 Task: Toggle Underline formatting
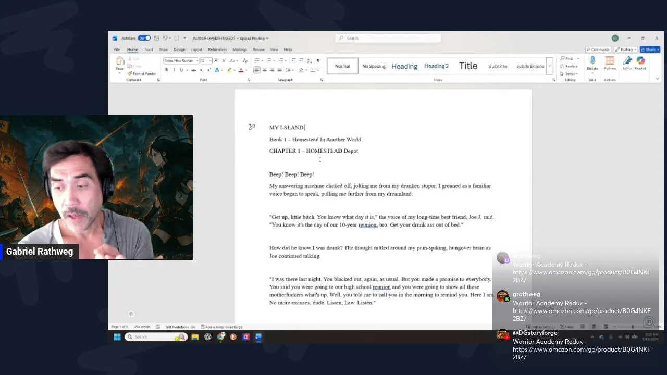coord(181,70)
